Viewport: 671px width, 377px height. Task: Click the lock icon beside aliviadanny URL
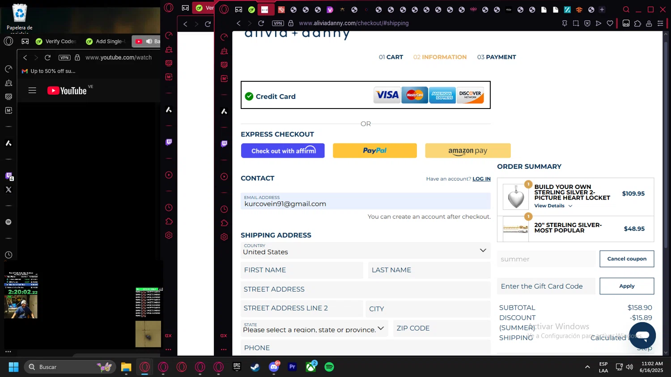point(291,23)
